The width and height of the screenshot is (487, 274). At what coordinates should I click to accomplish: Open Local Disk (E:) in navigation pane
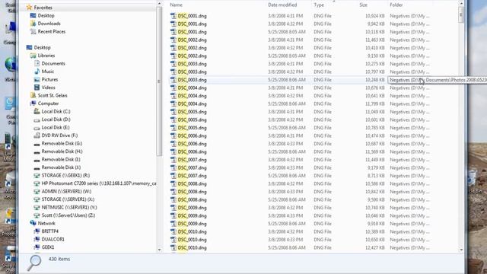click(x=56, y=127)
